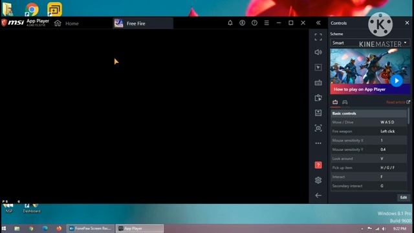This screenshot has height=233, width=414.
Task: Open the help question mark icon
Action: coord(254,23)
